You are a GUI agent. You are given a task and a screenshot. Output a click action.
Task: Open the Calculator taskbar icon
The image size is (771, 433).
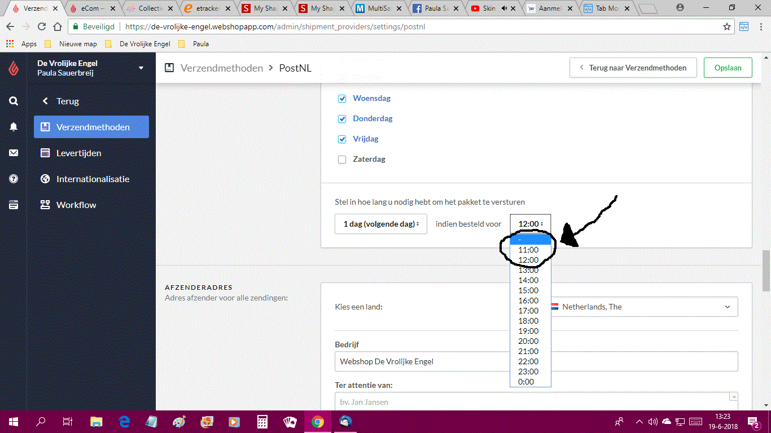click(262, 421)
